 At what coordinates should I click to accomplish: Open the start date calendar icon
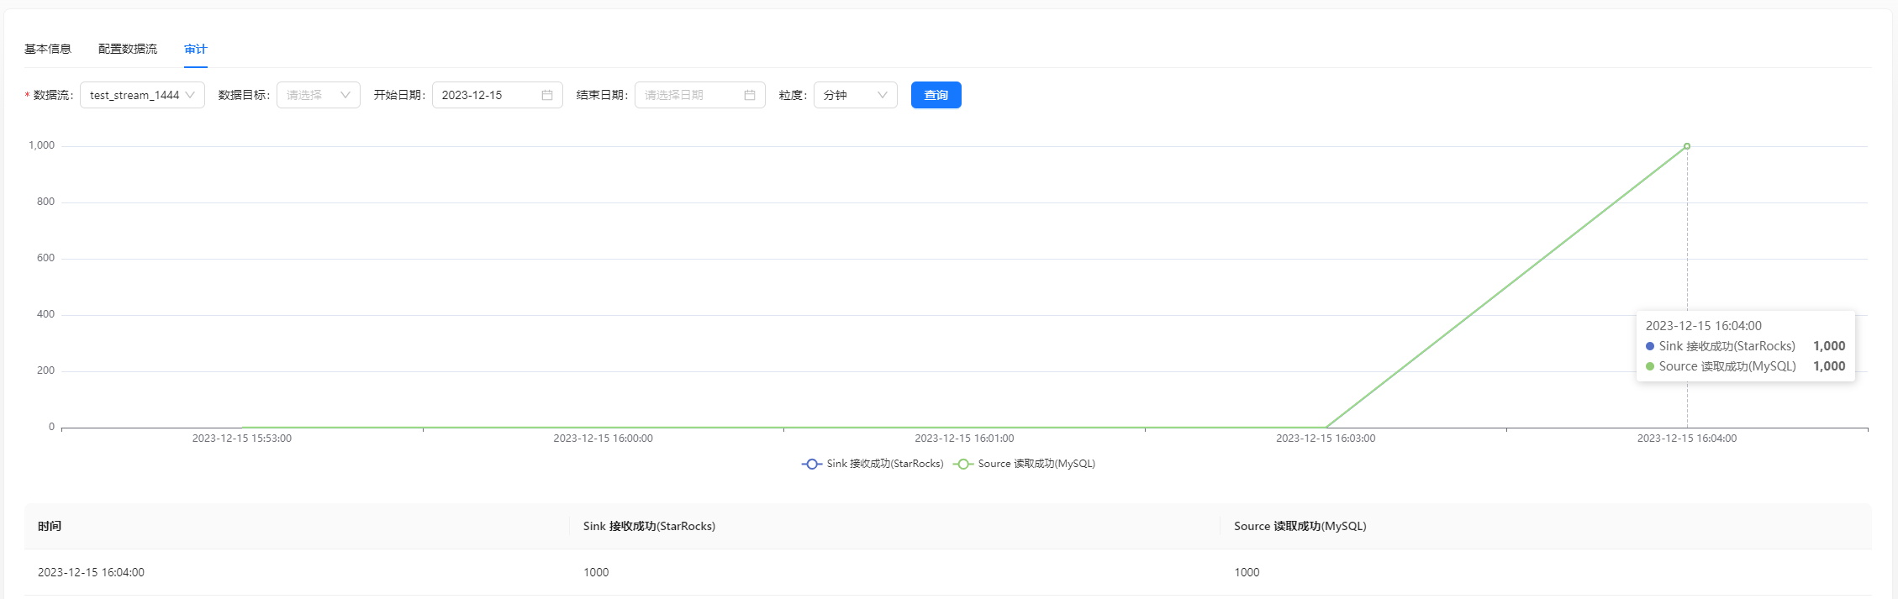pos(546,95)
